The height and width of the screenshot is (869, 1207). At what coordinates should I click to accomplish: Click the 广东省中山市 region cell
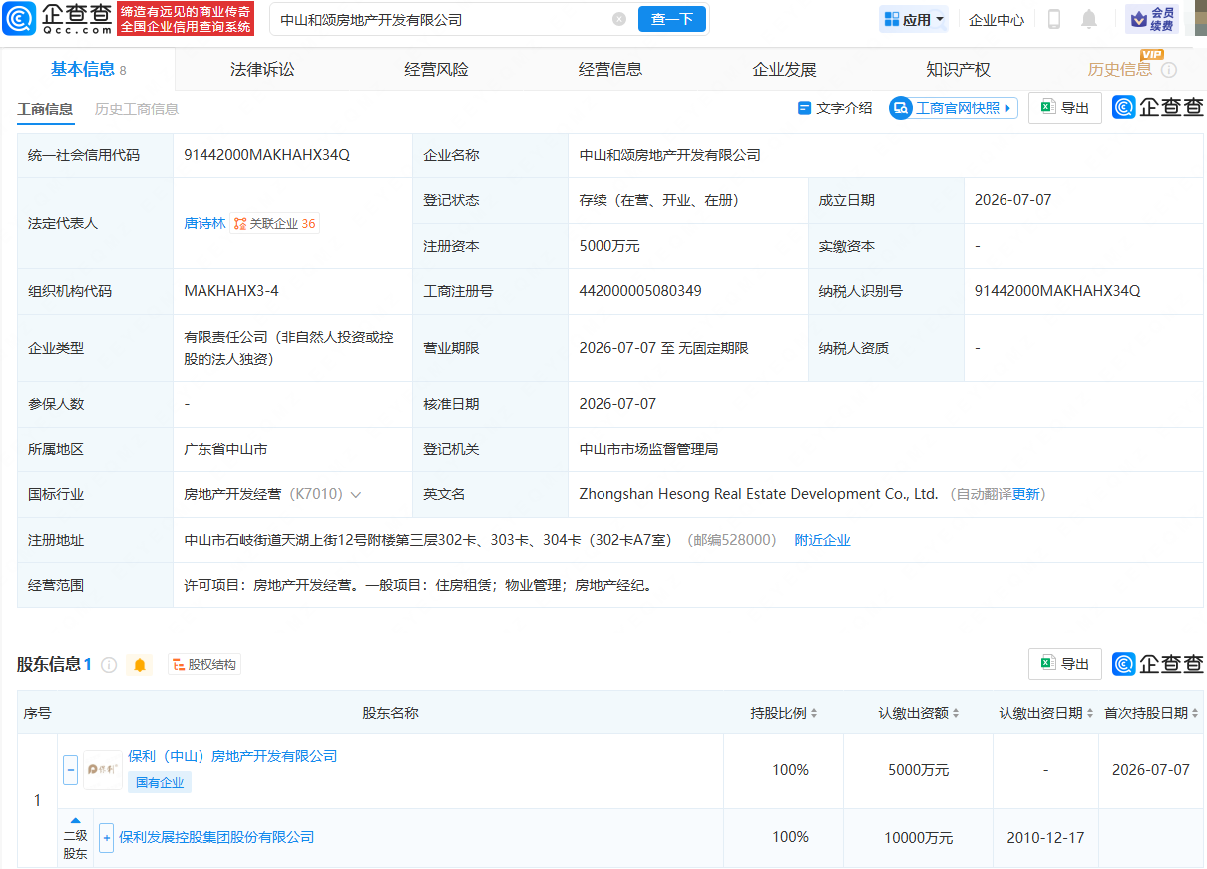tap(225, 449)
